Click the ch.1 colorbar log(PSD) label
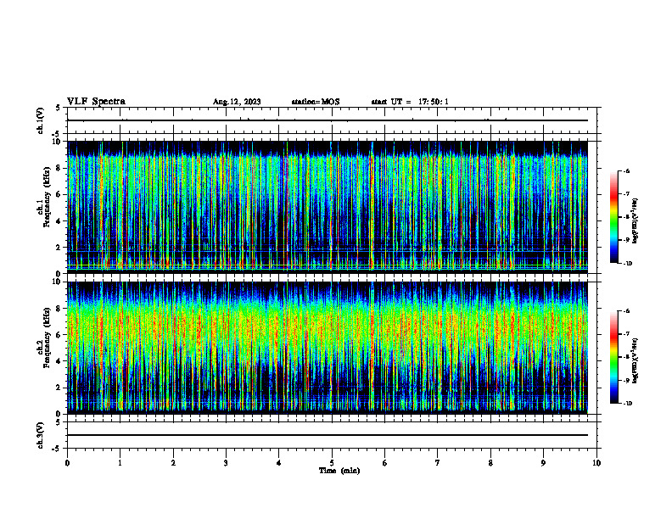The height and width of the screenshot is (519, 672). click(x=636, y=221)
